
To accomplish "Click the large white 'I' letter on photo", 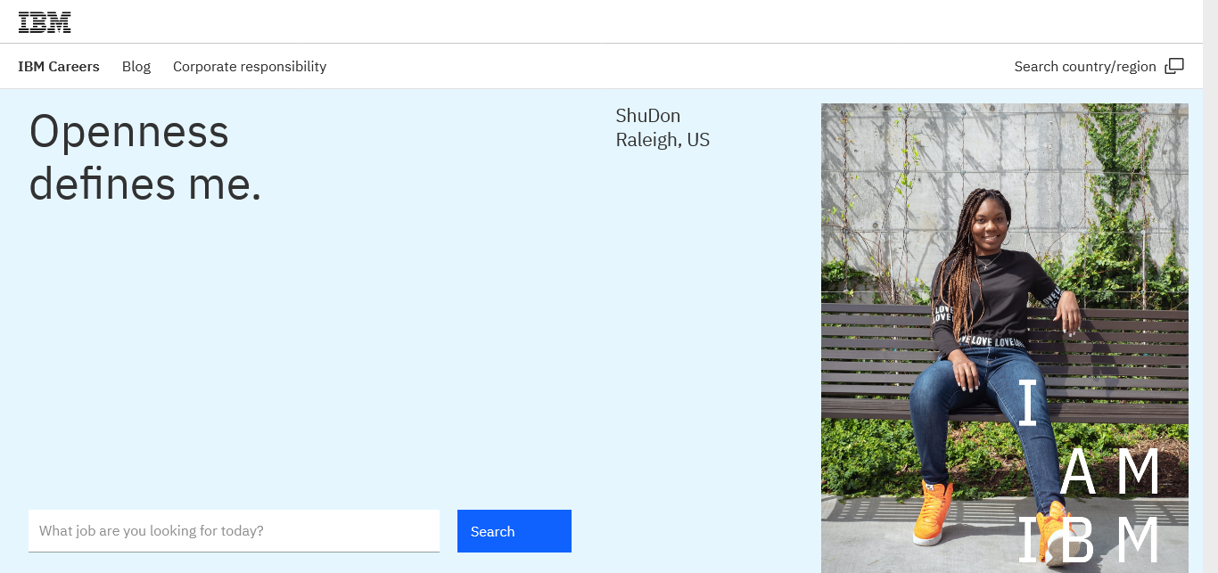I will [x=1028, y=402].
